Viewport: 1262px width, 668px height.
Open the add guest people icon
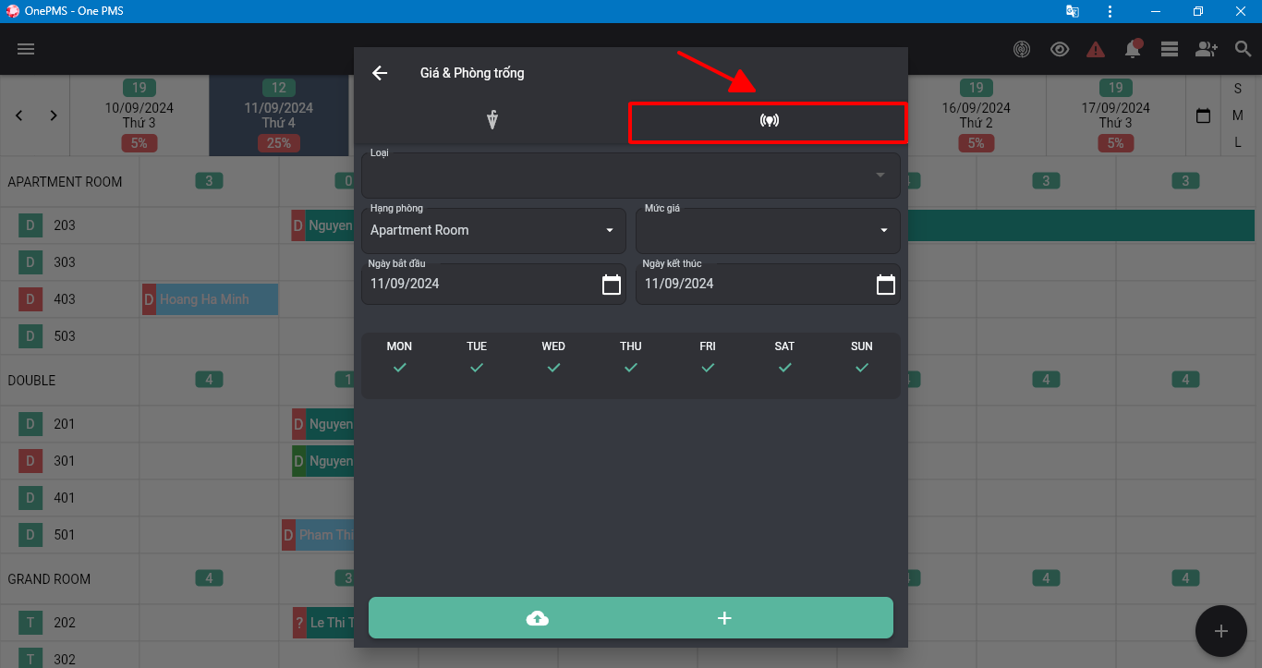point(1207,49)
